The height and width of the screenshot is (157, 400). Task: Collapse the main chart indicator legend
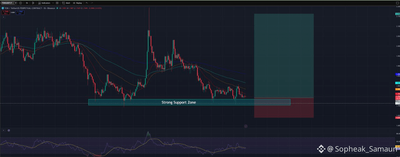coord(3,17)
